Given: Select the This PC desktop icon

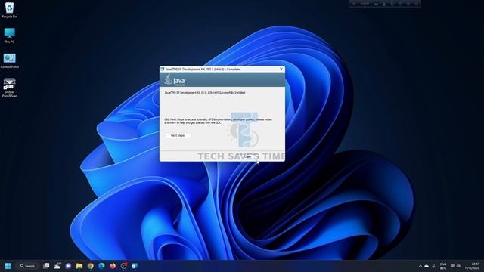Looking at the screenshot, I should (9, 36).
